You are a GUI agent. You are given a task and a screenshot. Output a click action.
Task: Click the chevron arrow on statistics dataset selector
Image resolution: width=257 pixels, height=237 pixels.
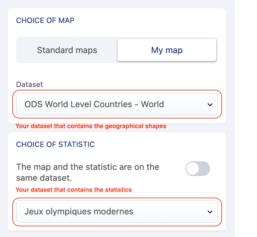coord(210,212)
